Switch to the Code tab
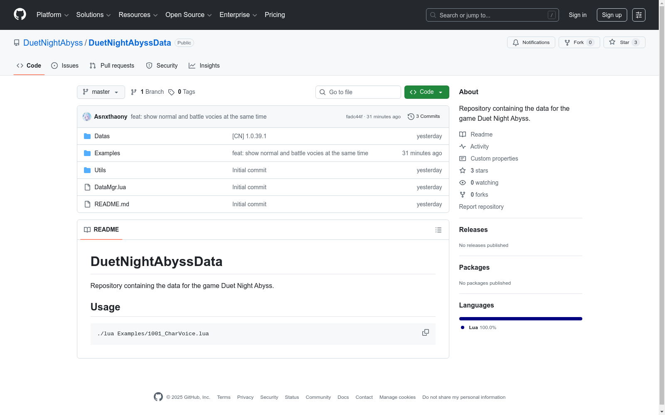The width and height of the screenshot is (665, 415). (29, 66)
